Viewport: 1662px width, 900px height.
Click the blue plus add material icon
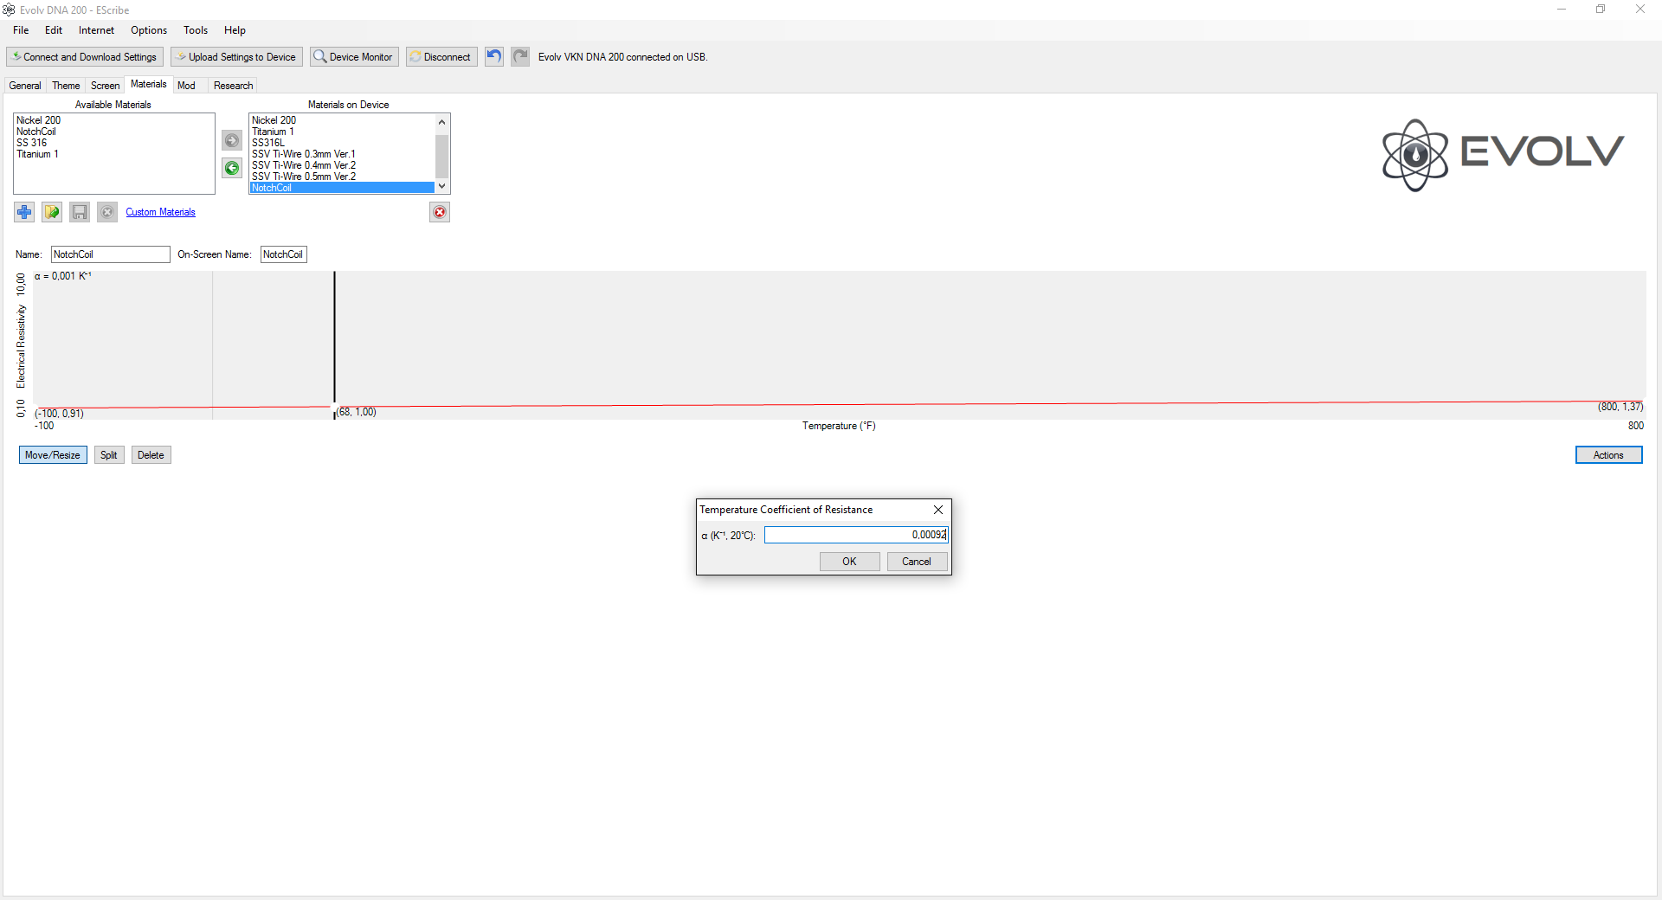(x=24, y=212)
